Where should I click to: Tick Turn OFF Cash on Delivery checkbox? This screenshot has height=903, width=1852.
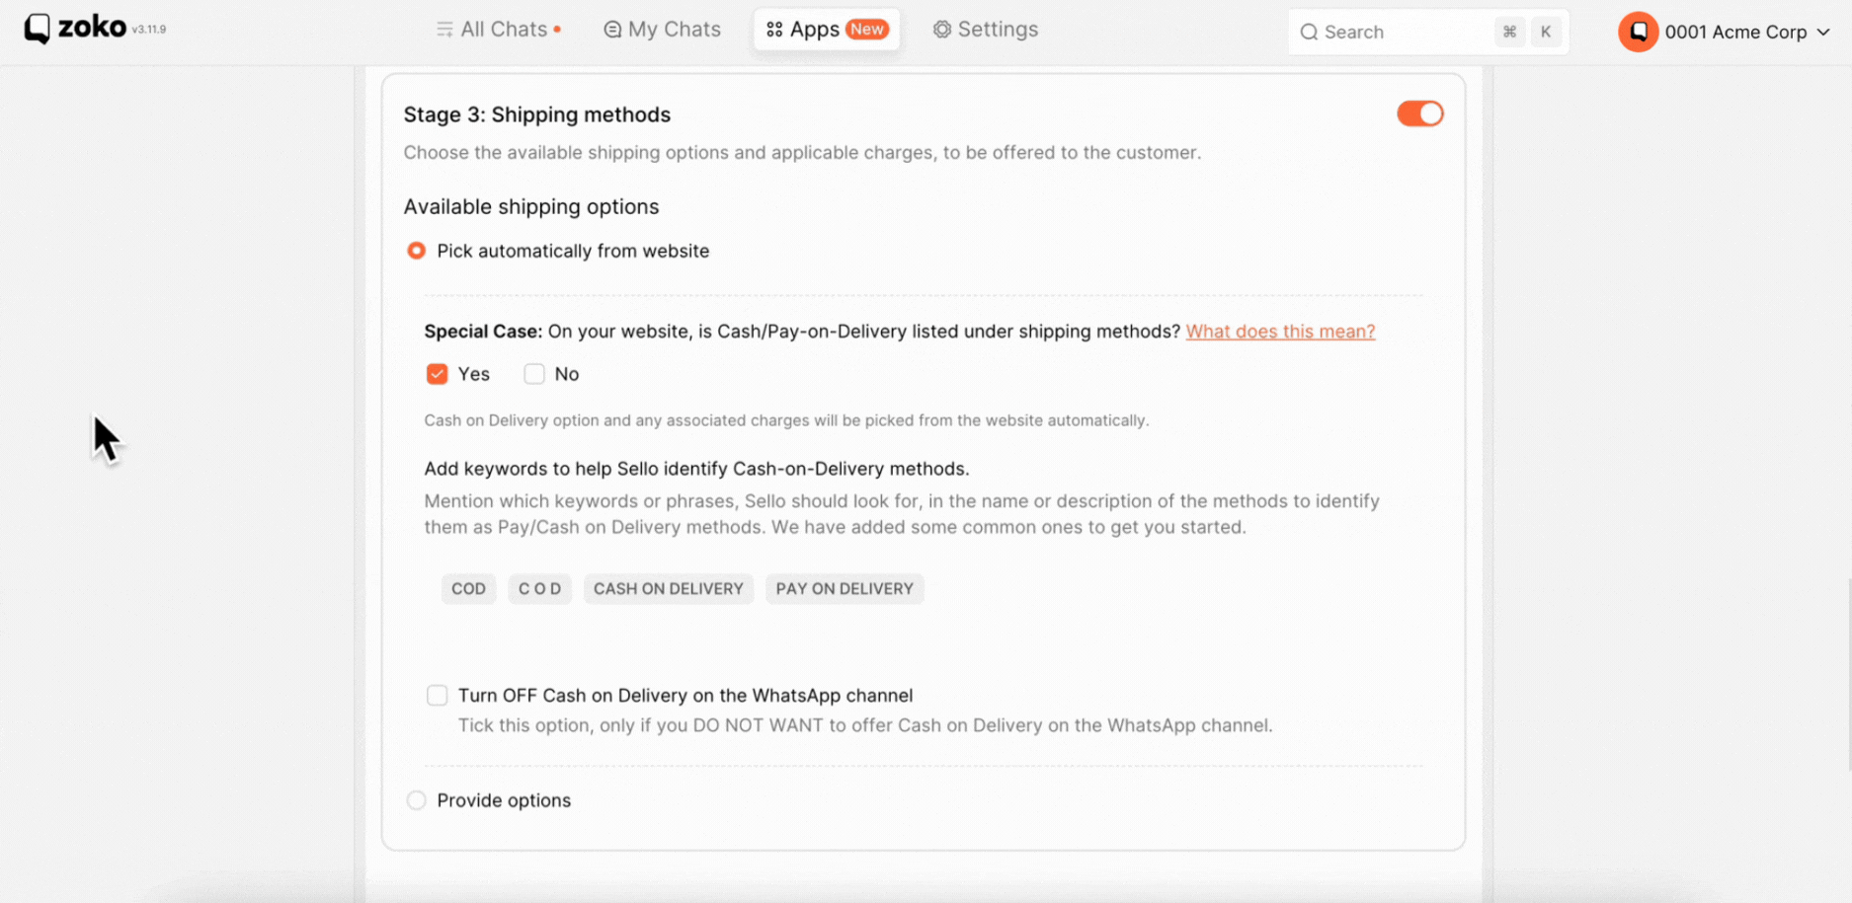(x=437, y=696)
